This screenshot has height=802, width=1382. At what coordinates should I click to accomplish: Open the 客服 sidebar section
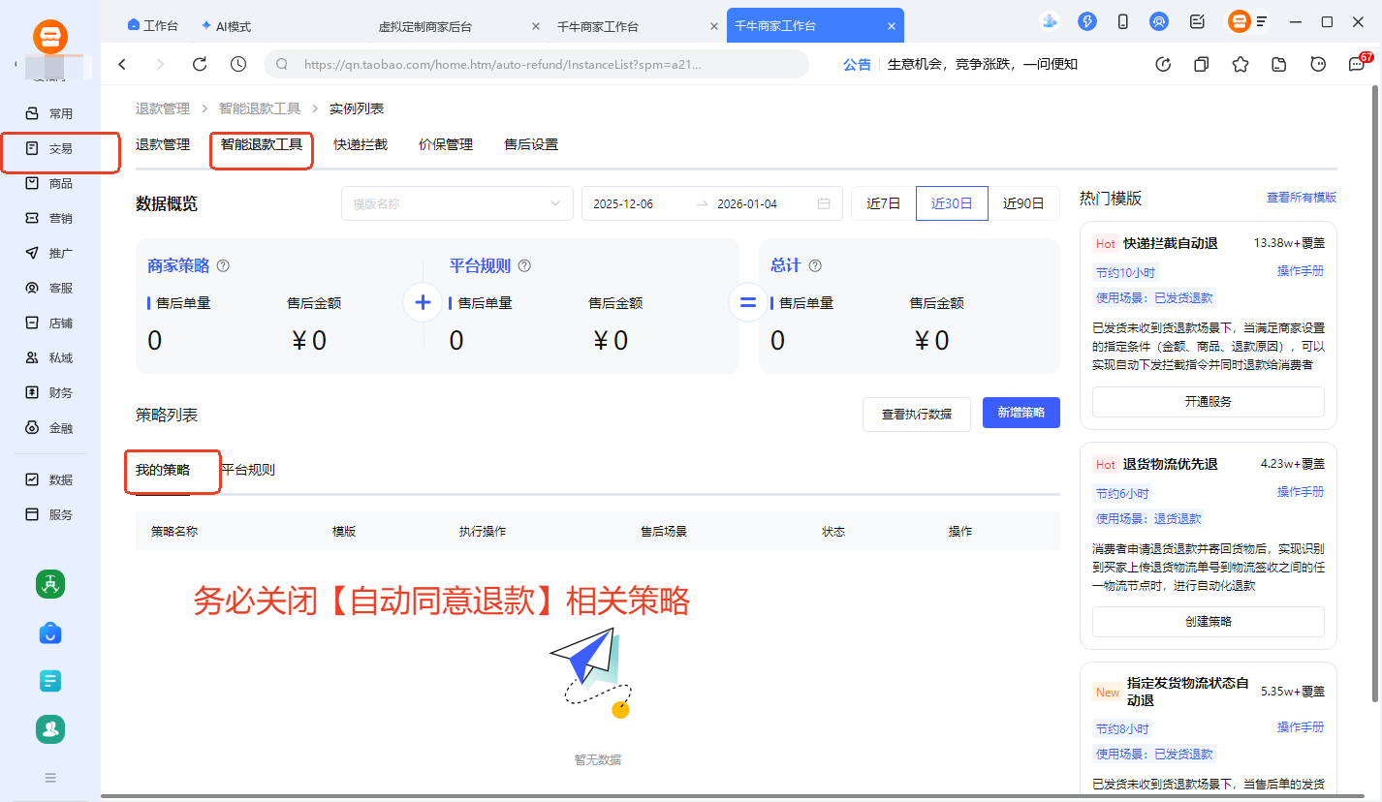49,288
